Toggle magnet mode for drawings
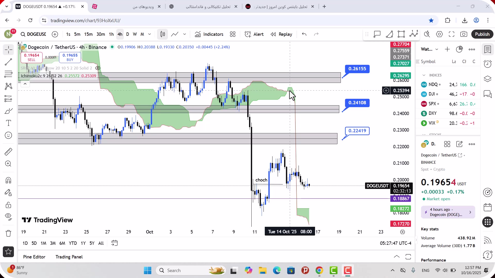The width and height of the screenshot is (495, 278). pyautogui.click(x=8, y=180)
